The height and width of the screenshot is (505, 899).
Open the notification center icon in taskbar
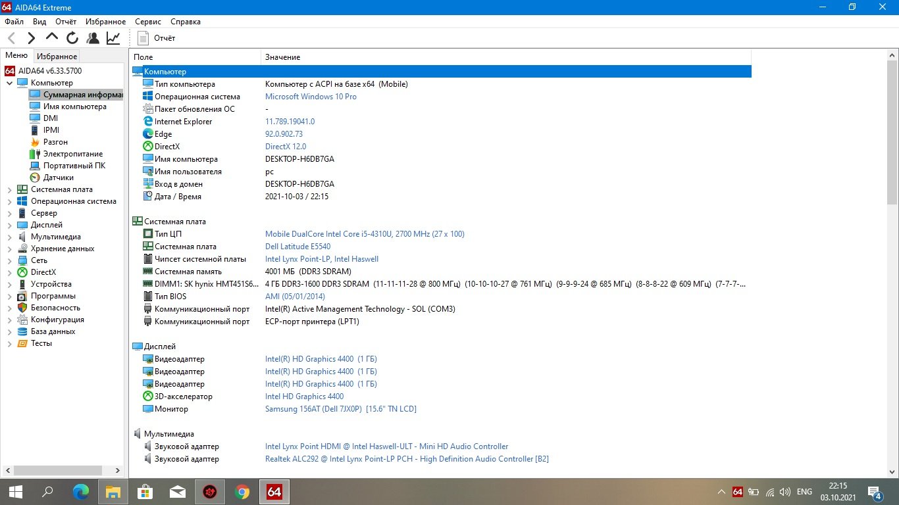tap(876, 493)
